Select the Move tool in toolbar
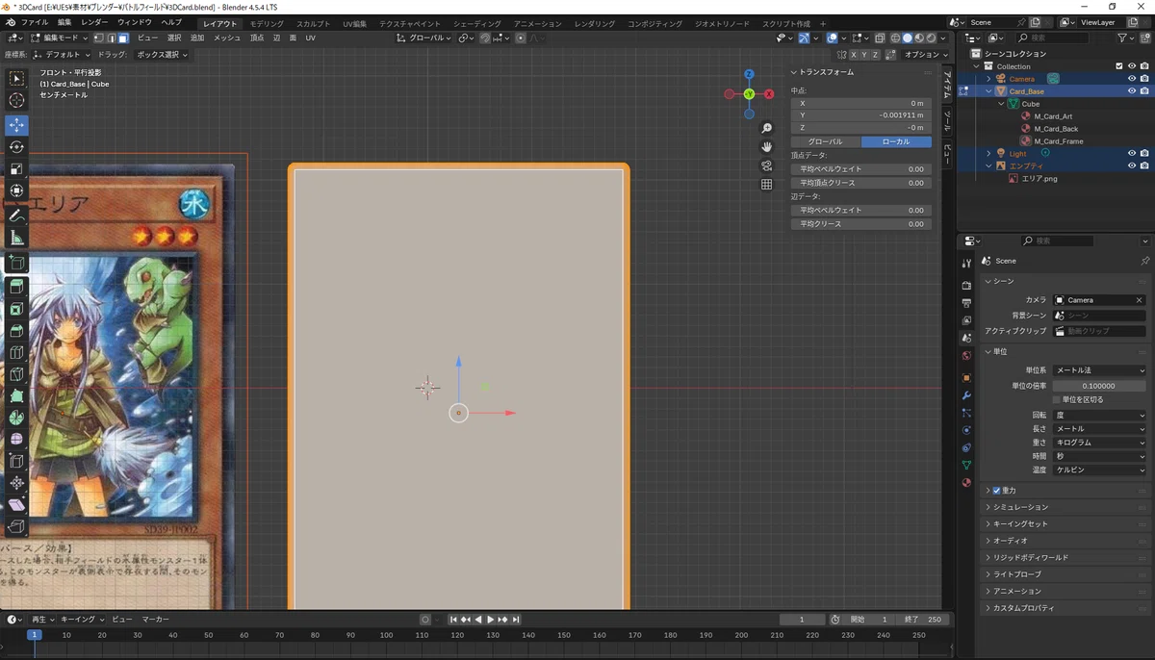1155x660 pixels. pyautogui.click(x=16, y=125)
